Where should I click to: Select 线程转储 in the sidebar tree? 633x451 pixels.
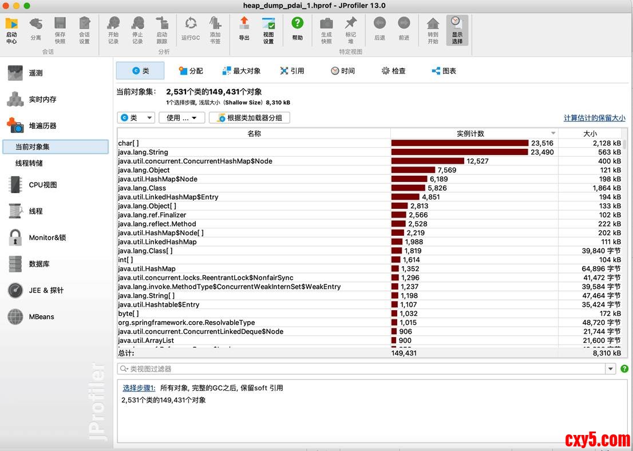pyautogui.click(x=29, y=163)
